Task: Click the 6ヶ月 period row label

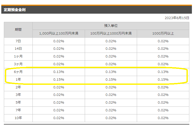Action: (x=18, y=72)
